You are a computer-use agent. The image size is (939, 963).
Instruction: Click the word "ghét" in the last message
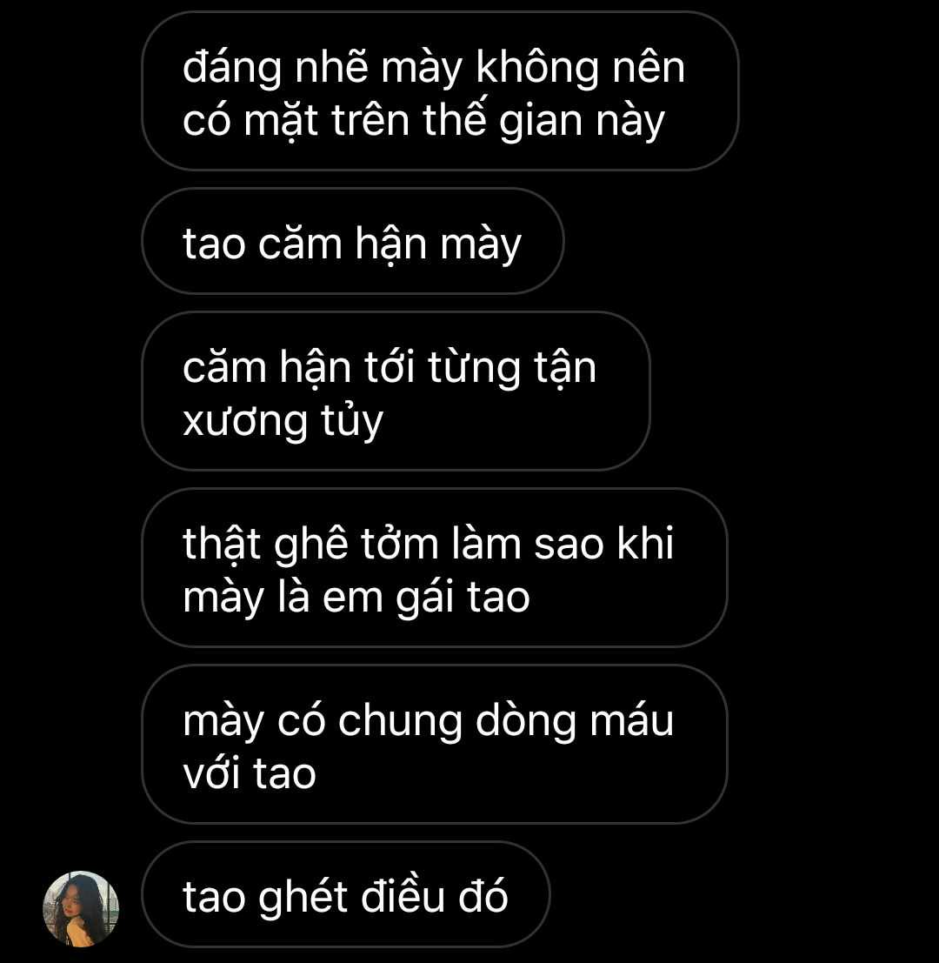(x=303, y=897)
